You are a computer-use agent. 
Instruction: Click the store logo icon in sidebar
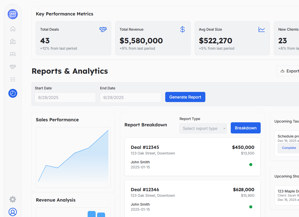click(13, 14)
